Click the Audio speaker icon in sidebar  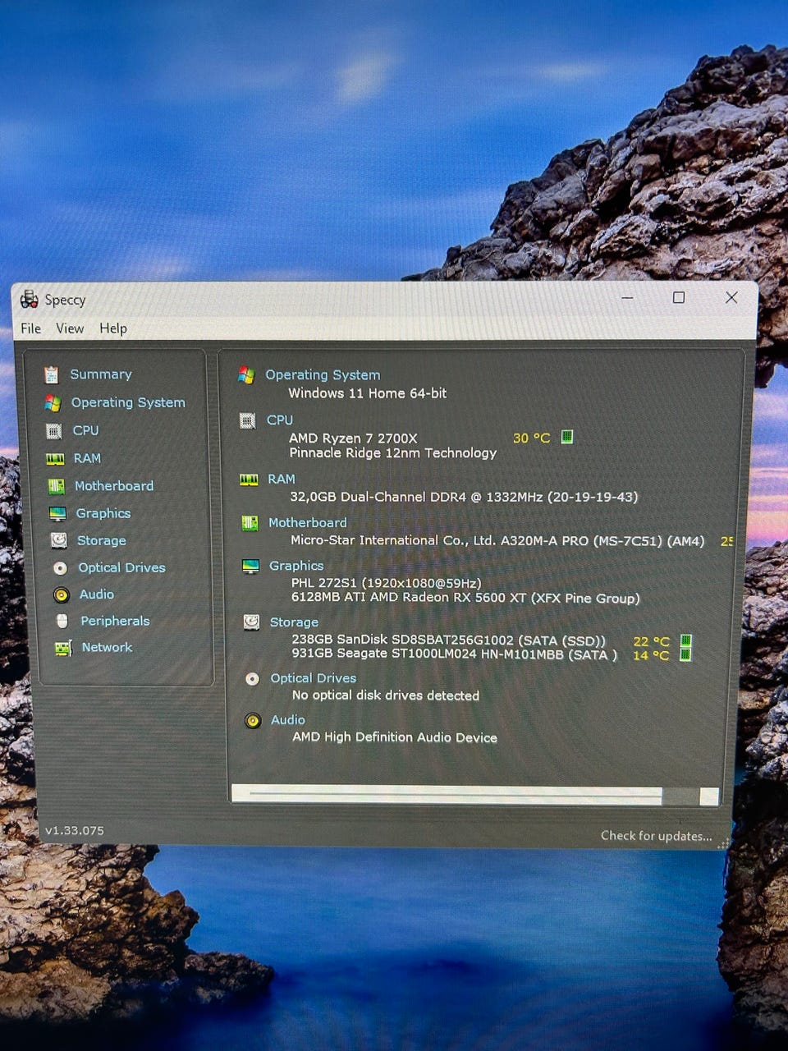pyautogui.click(x=61, y=594)
